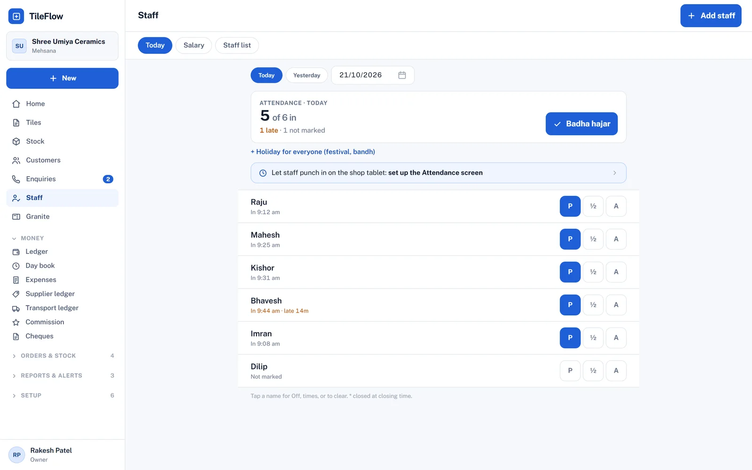Viewport: 752px width, 470px height.
Task: Open Tiles via its document icon
Action: (x=16, y=123)
